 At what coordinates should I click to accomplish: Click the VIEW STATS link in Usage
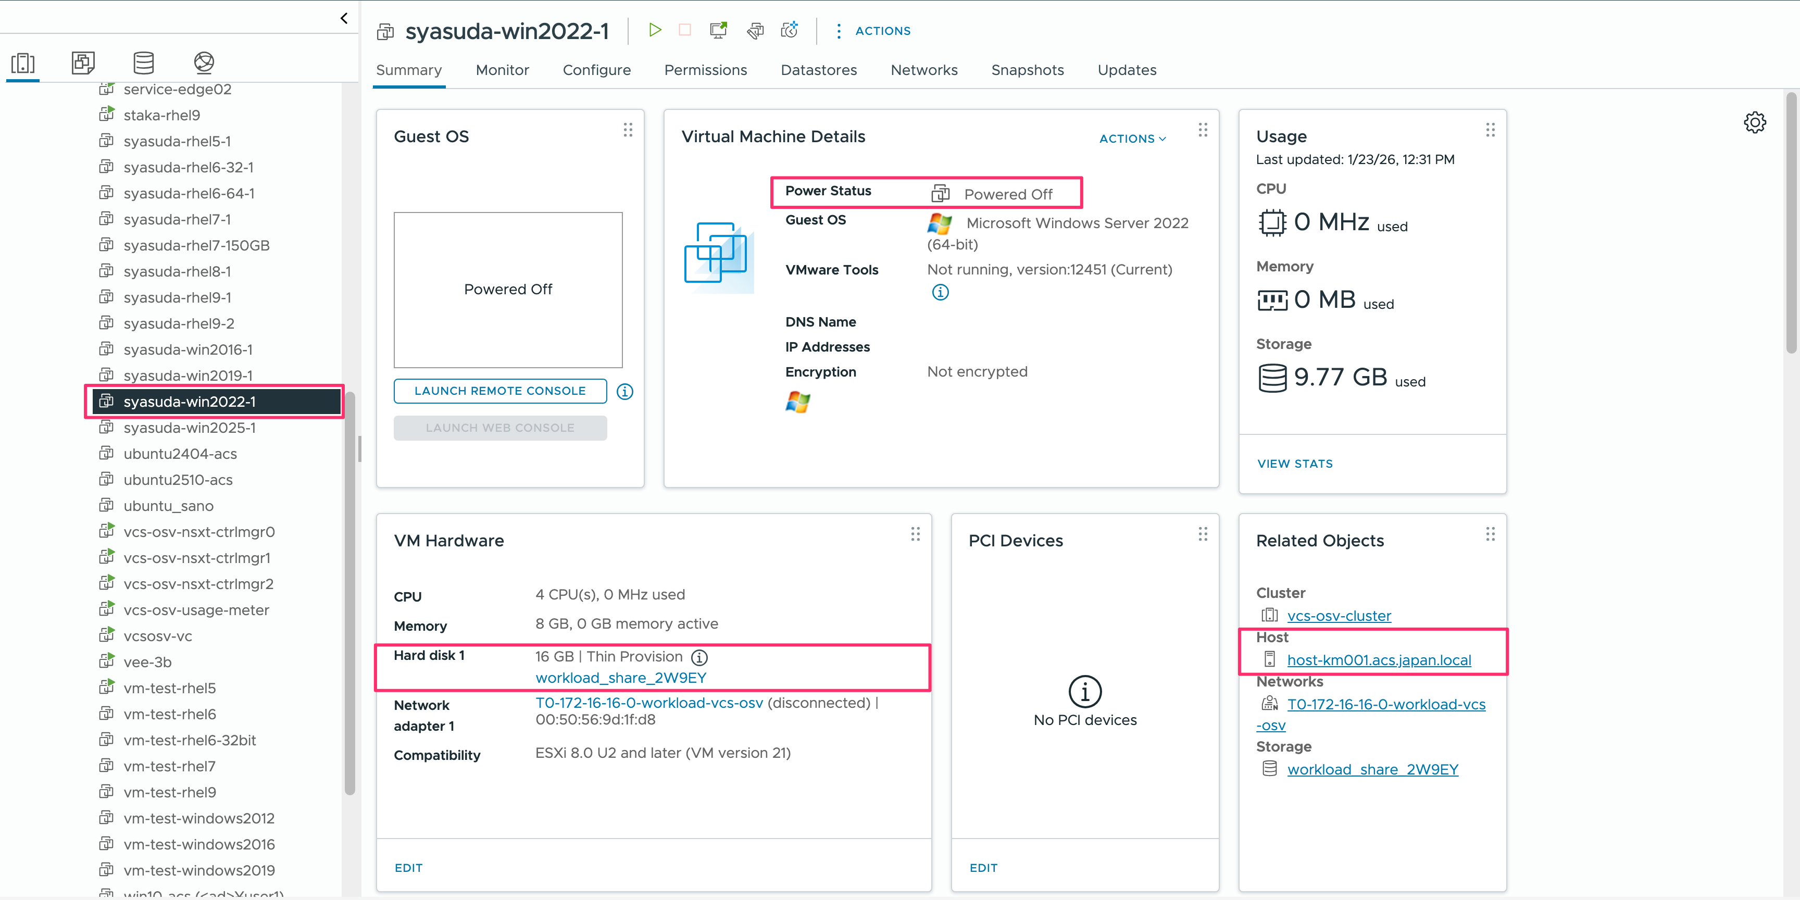click(1294, 463)
